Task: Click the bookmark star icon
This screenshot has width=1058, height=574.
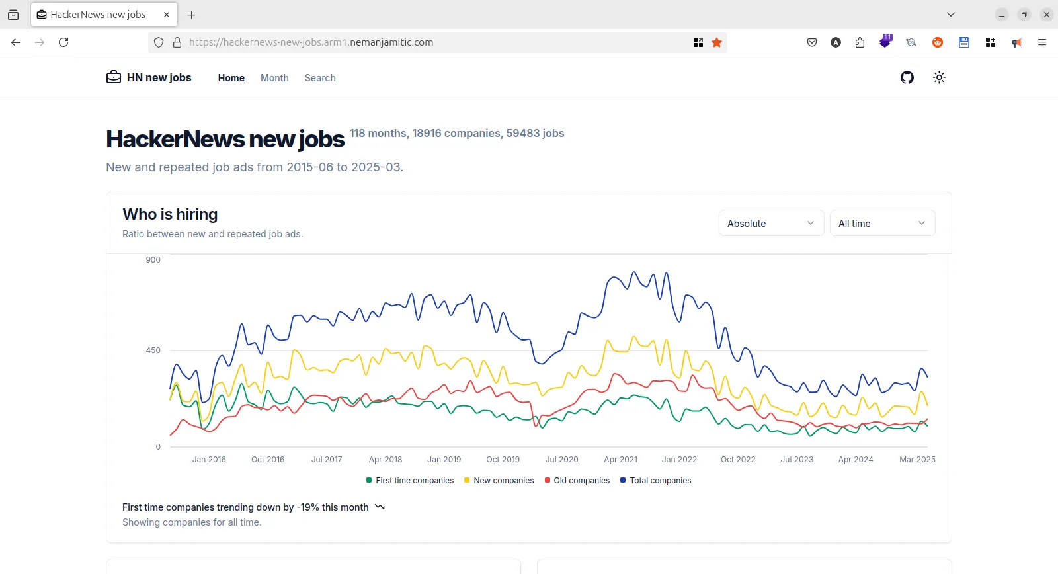Action: point(716,42)
